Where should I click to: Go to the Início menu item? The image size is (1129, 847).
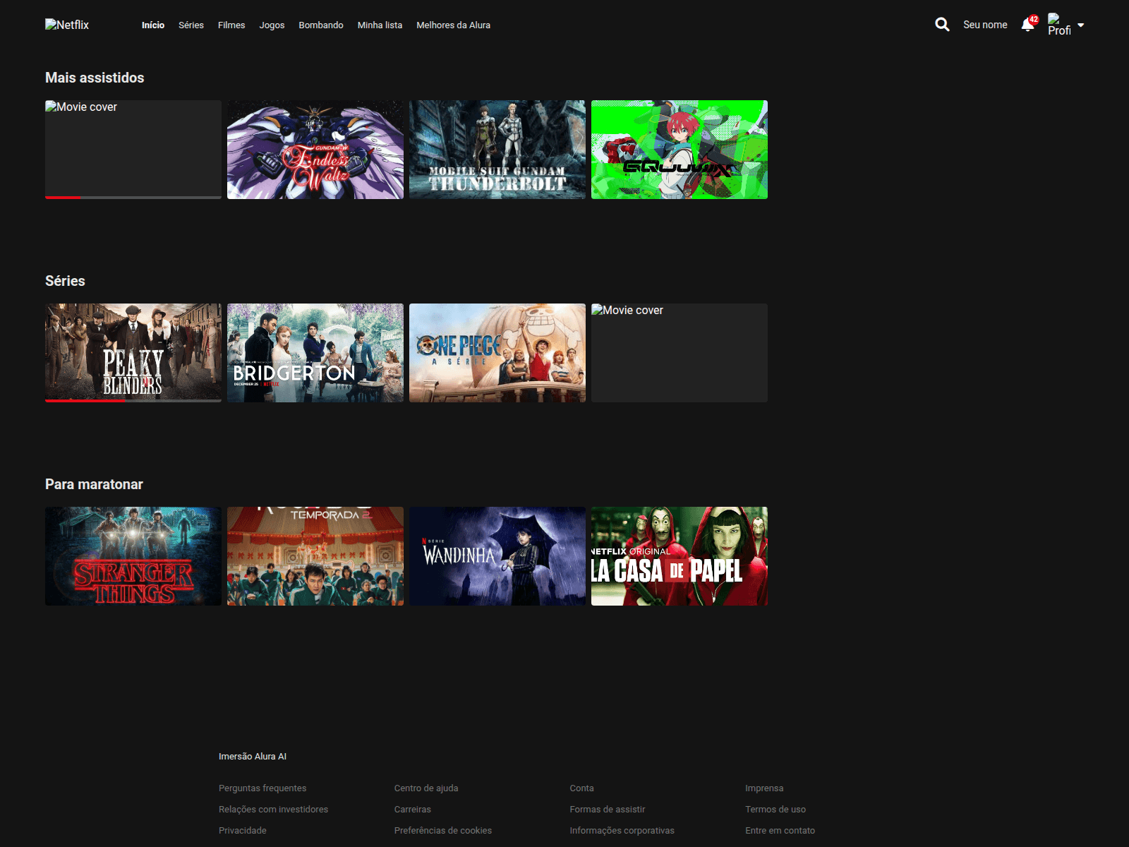pos(153,25)
